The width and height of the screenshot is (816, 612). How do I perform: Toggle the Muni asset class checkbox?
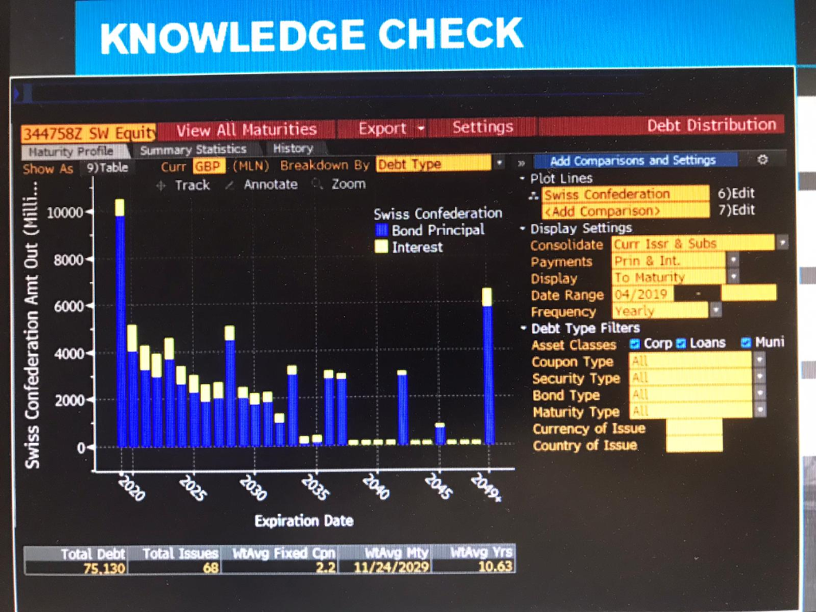click(x=746, y=342)
